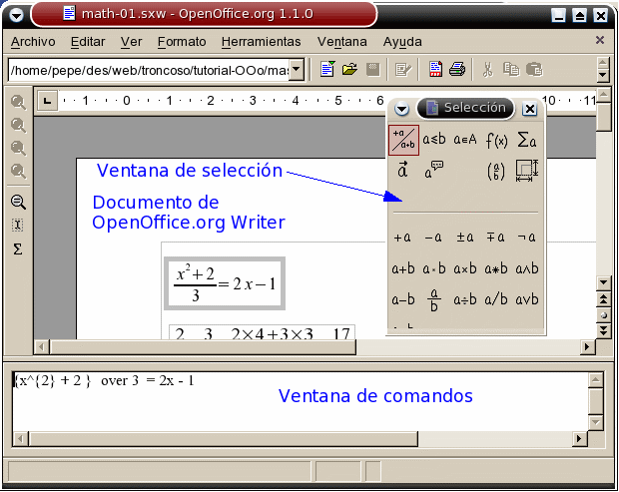Insert the a/b slash division operator
The height and width of the screenshot is (492, 619).
(x=496, y=299)
